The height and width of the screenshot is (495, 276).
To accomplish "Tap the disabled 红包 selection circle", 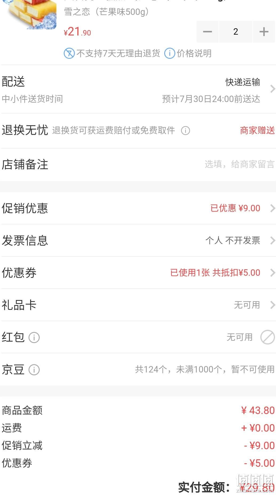I will coord(267,337).
